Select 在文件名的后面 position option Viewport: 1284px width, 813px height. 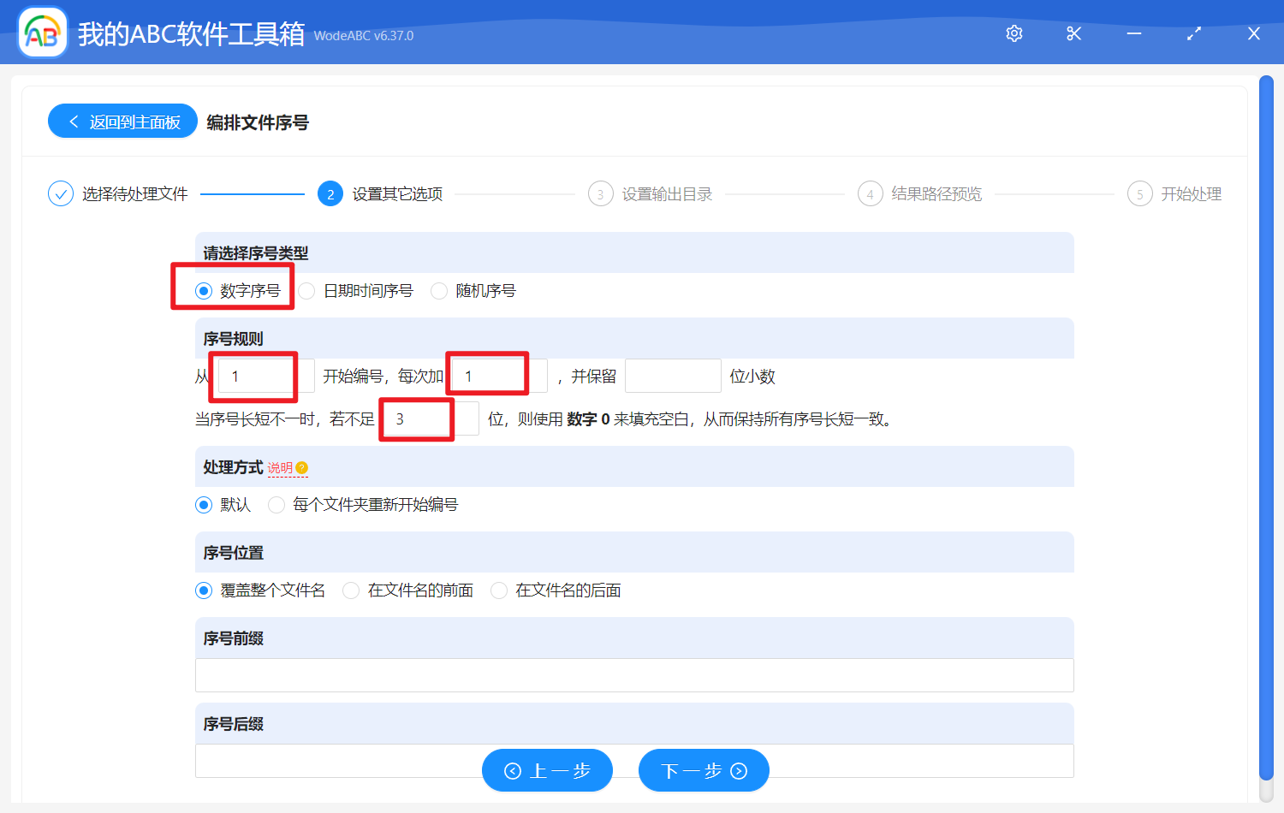tap(499, 590)
